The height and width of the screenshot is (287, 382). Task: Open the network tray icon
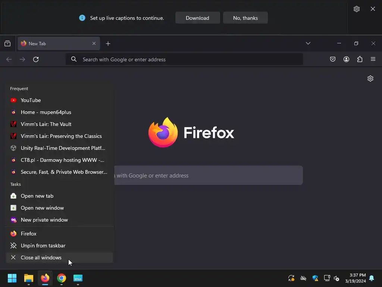point(327,278)
